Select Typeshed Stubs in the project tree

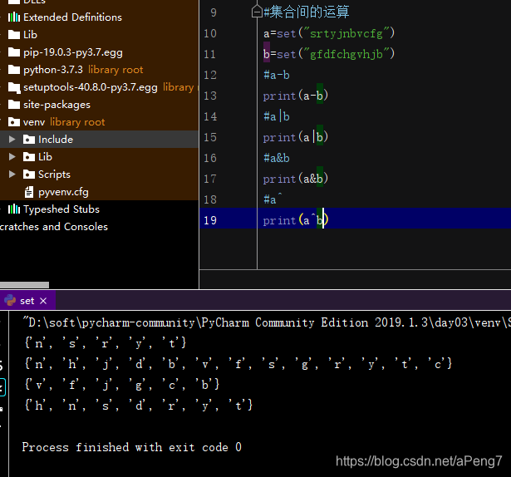click(61, 209)
